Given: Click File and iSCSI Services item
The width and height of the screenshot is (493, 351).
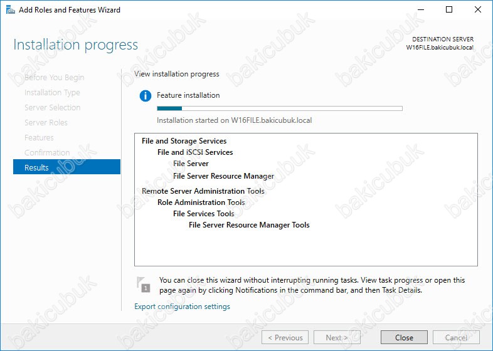Looking at the screenshot, I should click(x=195, y=152).
